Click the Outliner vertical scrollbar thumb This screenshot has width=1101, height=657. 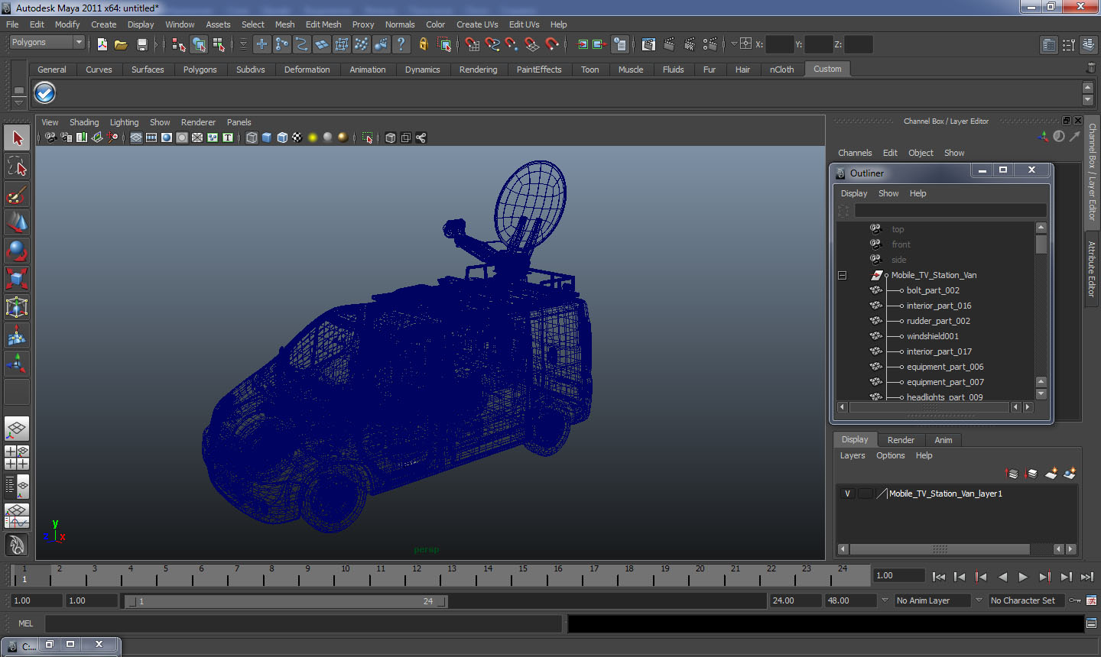(x=1041, y=244)
